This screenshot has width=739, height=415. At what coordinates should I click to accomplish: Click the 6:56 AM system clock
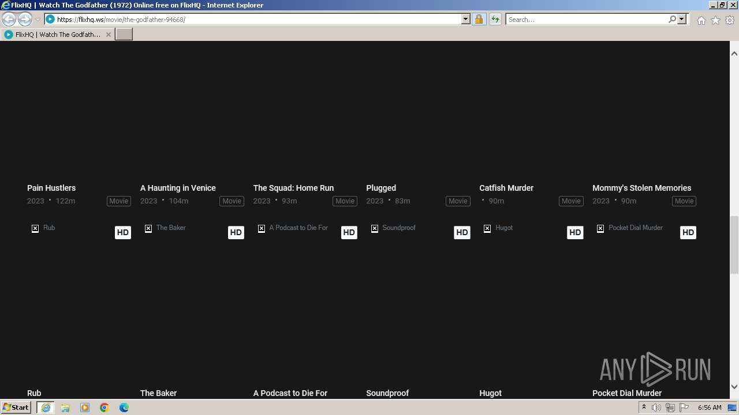click(x=710, y=408)
